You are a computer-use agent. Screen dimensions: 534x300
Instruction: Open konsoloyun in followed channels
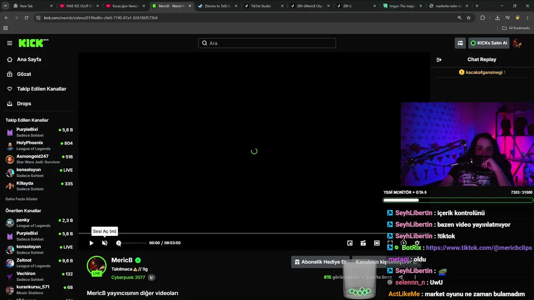click(39, 172)
